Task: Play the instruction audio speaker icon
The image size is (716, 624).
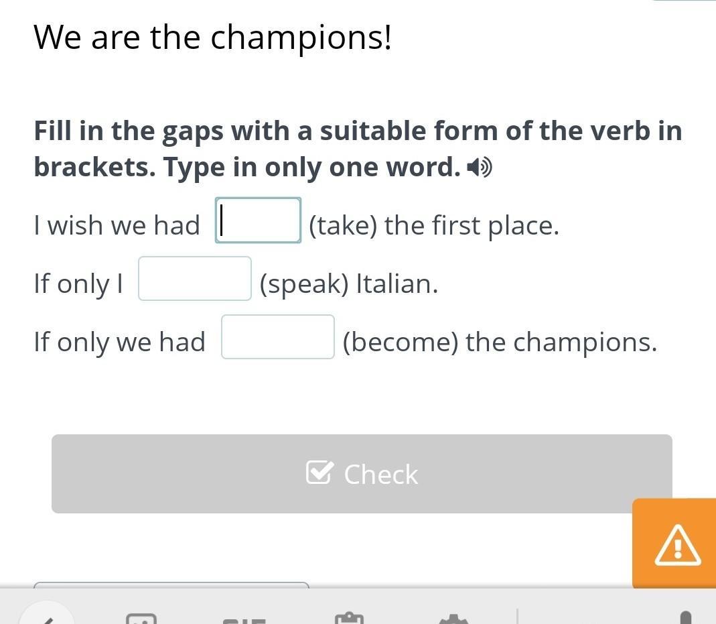Action: (x=480, y=168)
